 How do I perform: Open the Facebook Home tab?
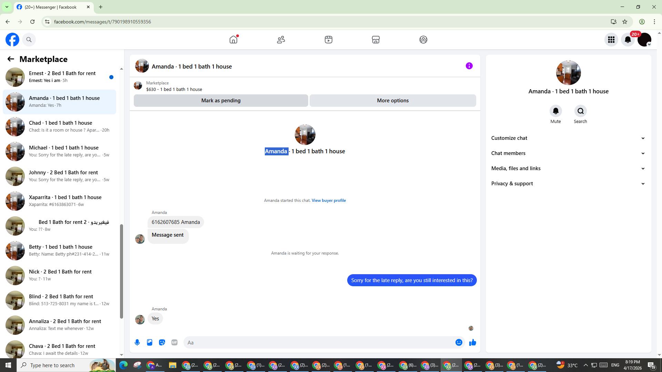click(233, 40)
